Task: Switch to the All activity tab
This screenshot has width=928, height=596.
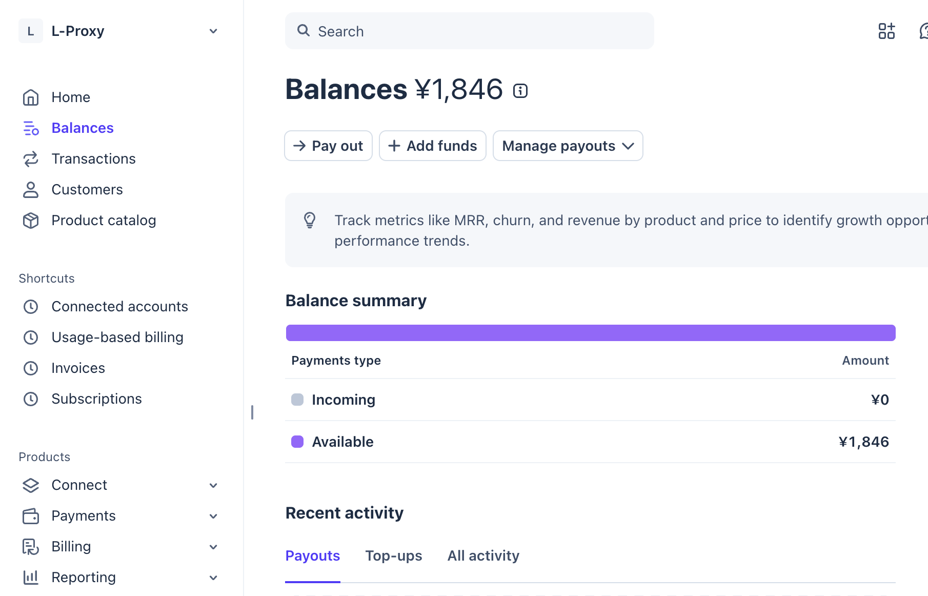Action: [483, 555]
